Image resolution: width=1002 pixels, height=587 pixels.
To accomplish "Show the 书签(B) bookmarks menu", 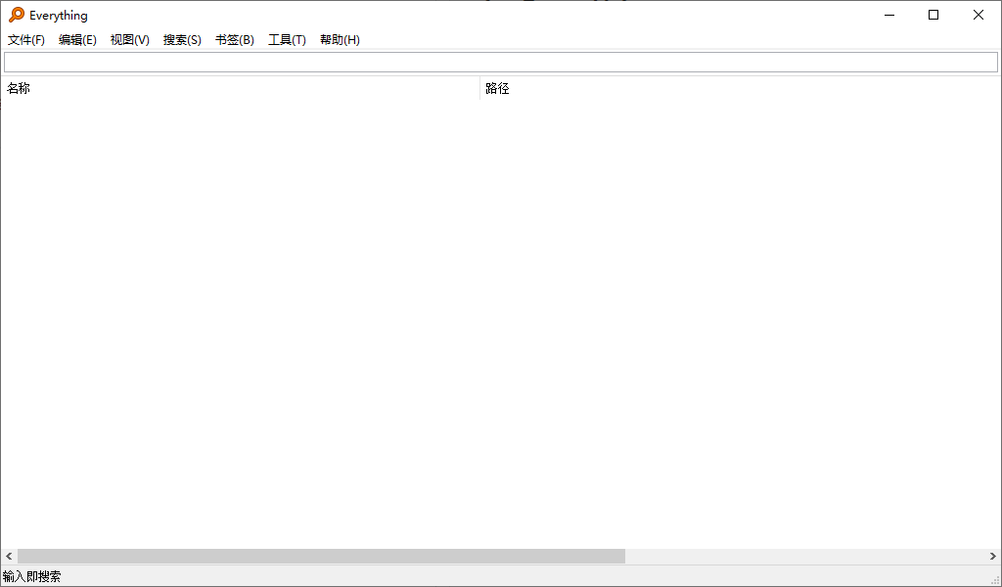I will (235, 40).
